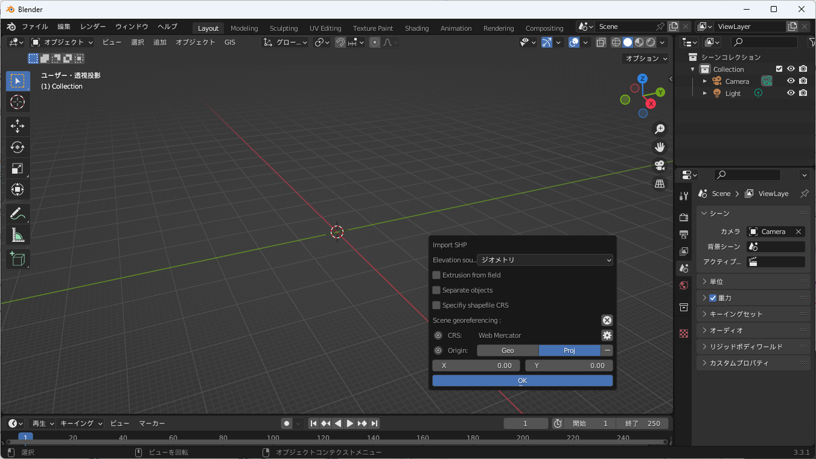
Task: Open the Window menu
Action: tap(132, 27)
